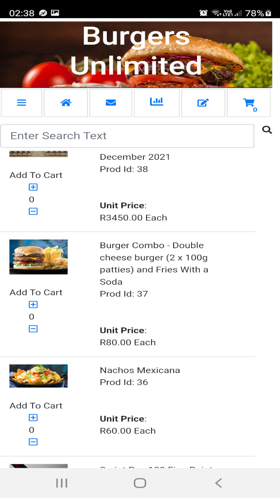The width and height of the screenshot is (280, 498).
Task: Open the hamburger menu icon
Action: tap(22, 103)
